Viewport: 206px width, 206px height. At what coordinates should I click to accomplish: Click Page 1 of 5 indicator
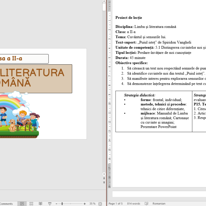[x=116, y=204]
